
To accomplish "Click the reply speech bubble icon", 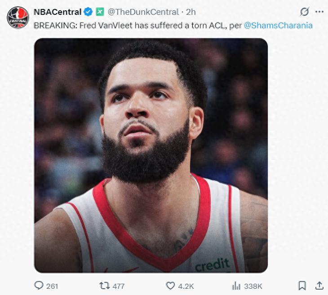I will pyautogui.click(x=39, y=286).
